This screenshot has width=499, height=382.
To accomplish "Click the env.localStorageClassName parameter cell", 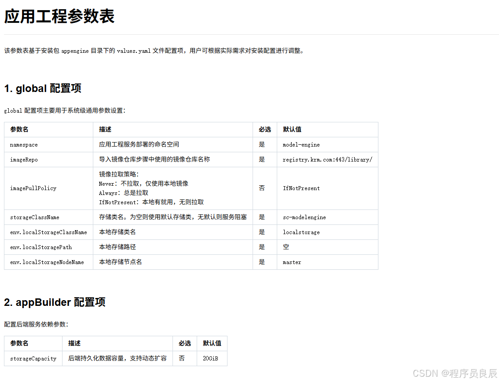I will tap(48, 232).
